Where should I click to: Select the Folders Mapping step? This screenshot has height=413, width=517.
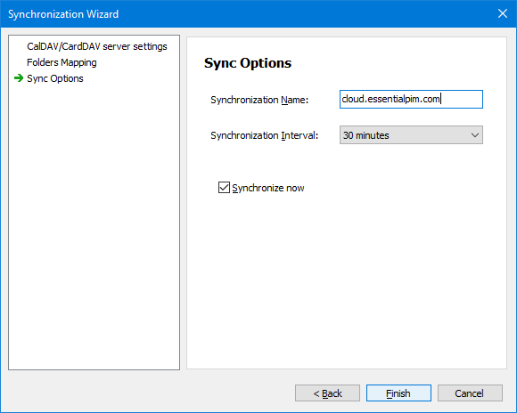point(62,62)
